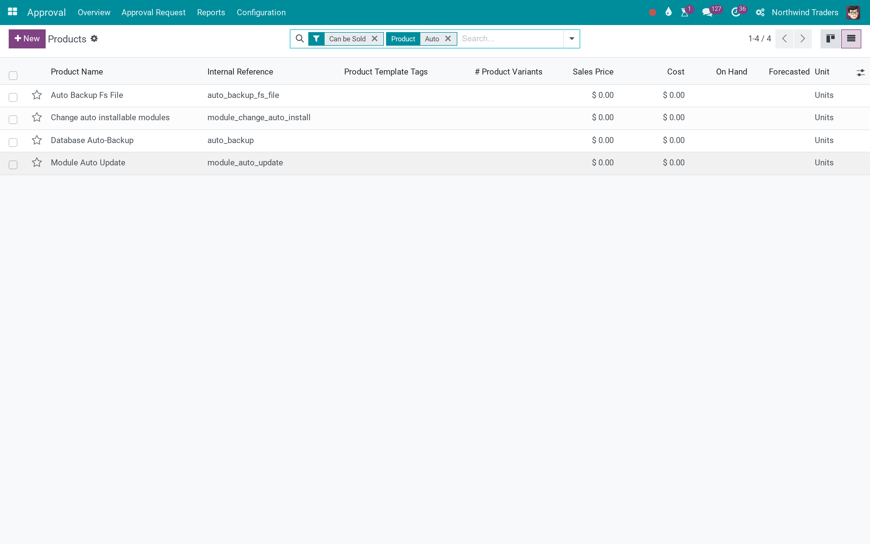Image resolution: width=870 pixels, height=544 pixels.
Task: Open the Module Auto Update record
Action: pos(88,162)
